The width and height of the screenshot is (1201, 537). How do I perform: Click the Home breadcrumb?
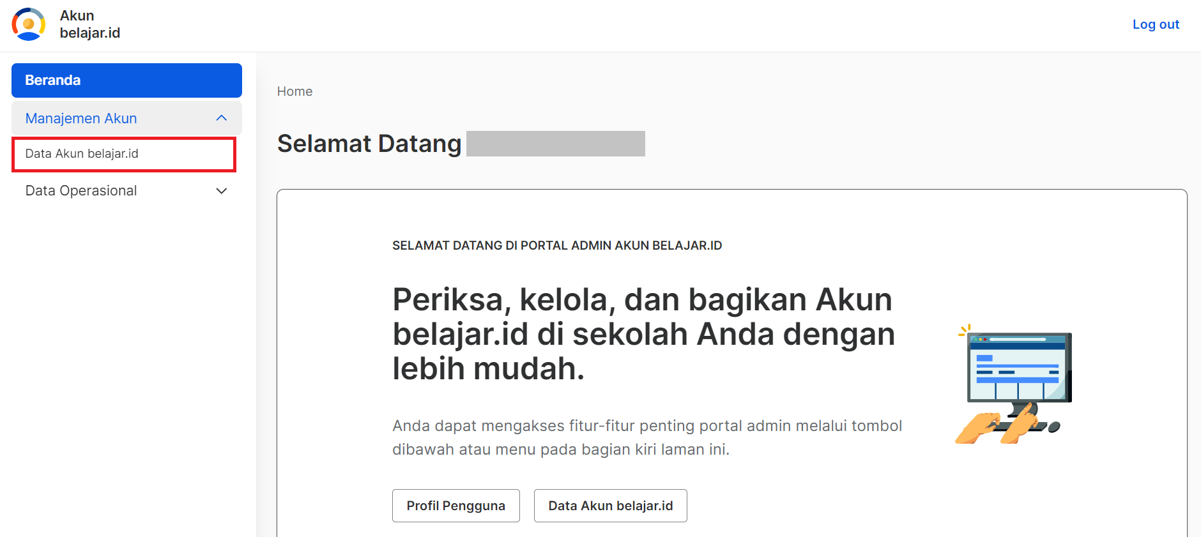point(295,91)
